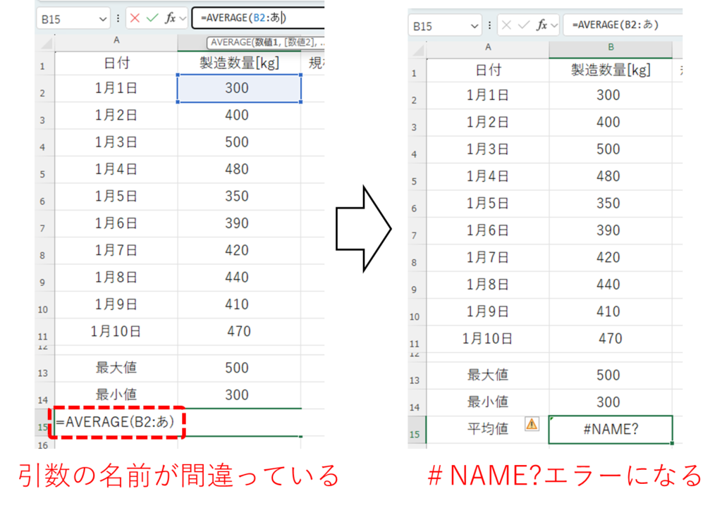Image resolution: width=722 pixels, height=510 pixels.
Task: Click the red Cancel X in left formula bar
Action: [x=135, y=18]
